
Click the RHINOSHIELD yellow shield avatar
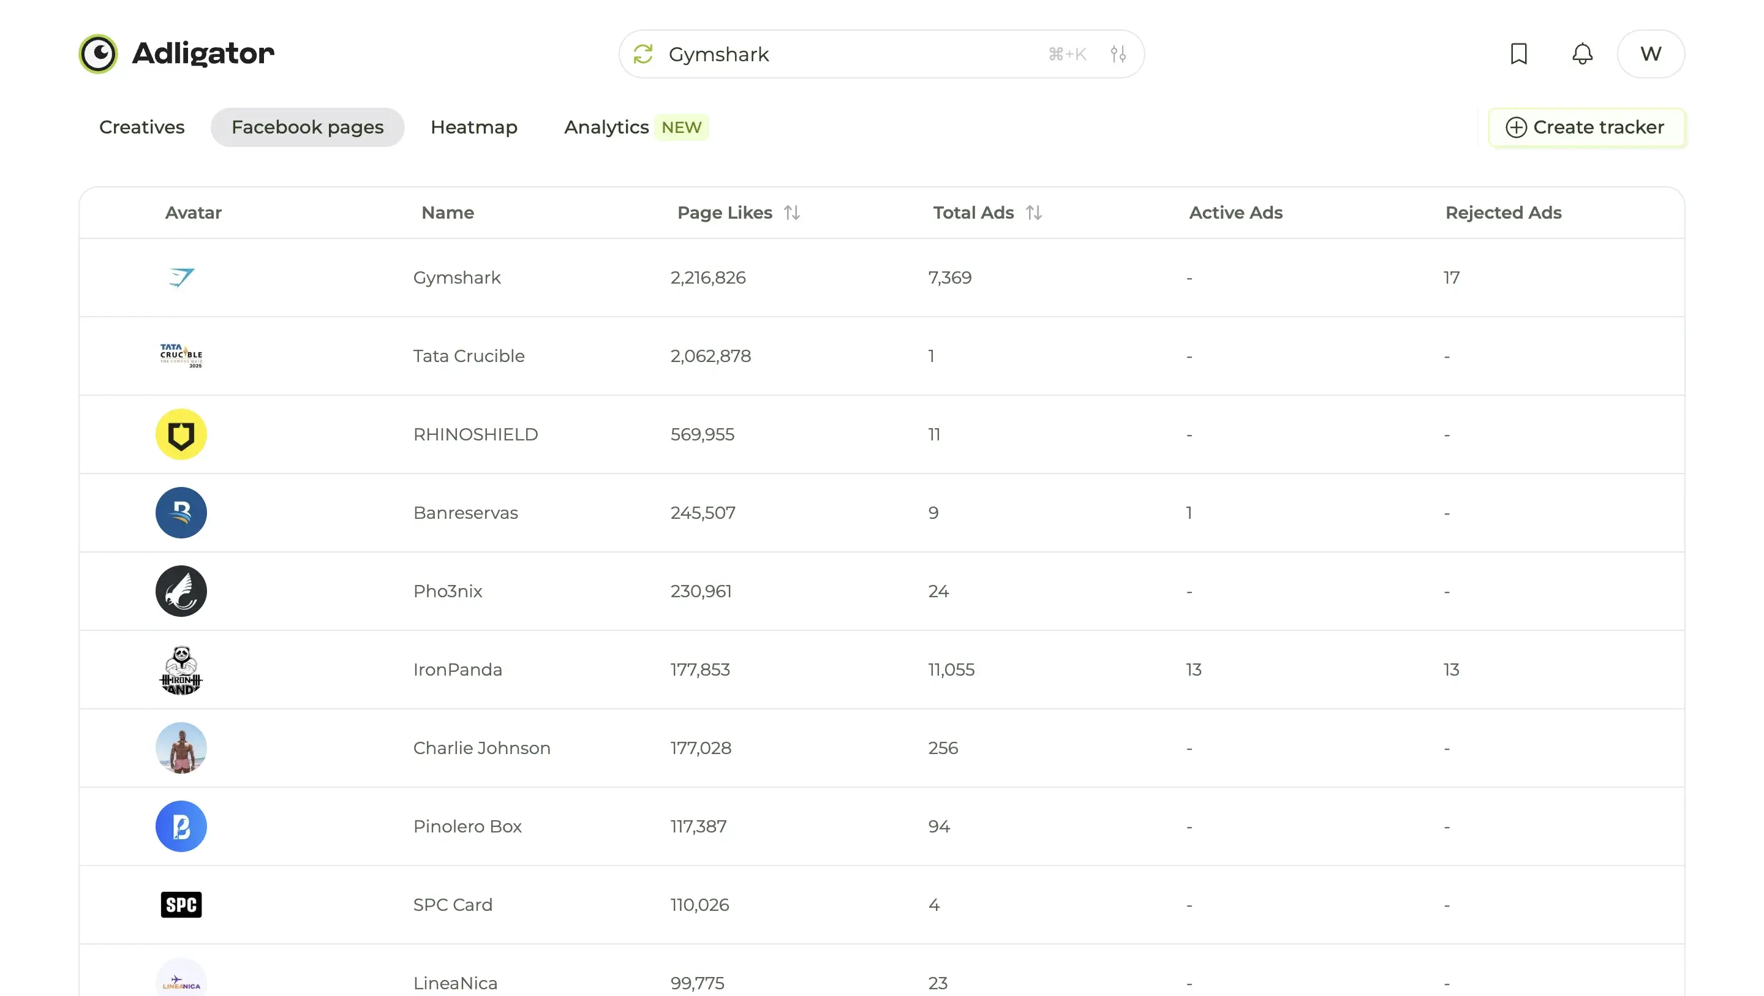181,434
